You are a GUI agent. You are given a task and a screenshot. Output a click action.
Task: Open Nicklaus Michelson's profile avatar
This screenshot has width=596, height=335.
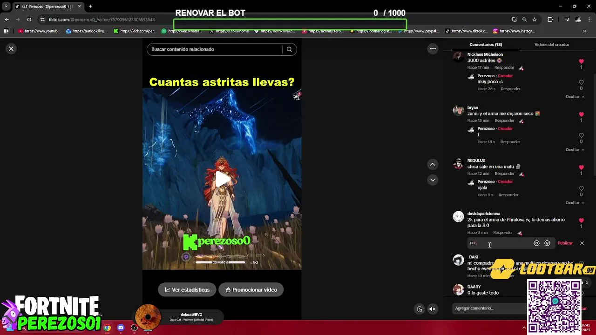(459, 57)
